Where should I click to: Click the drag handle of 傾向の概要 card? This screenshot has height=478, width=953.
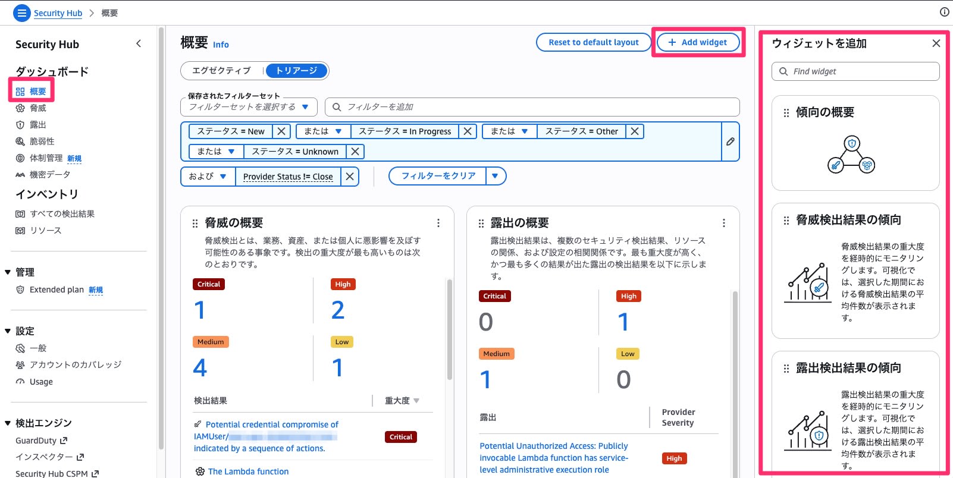786,113
